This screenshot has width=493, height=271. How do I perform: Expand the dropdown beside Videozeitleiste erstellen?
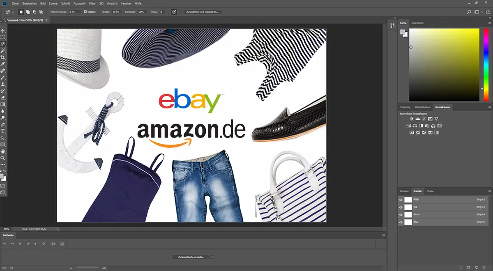tap(212, 257)
